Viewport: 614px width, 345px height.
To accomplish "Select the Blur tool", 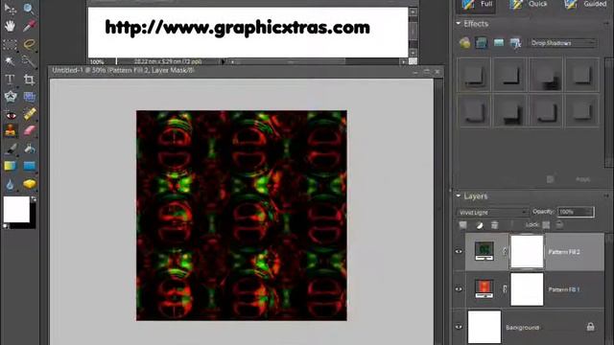I will coord(11,184).
